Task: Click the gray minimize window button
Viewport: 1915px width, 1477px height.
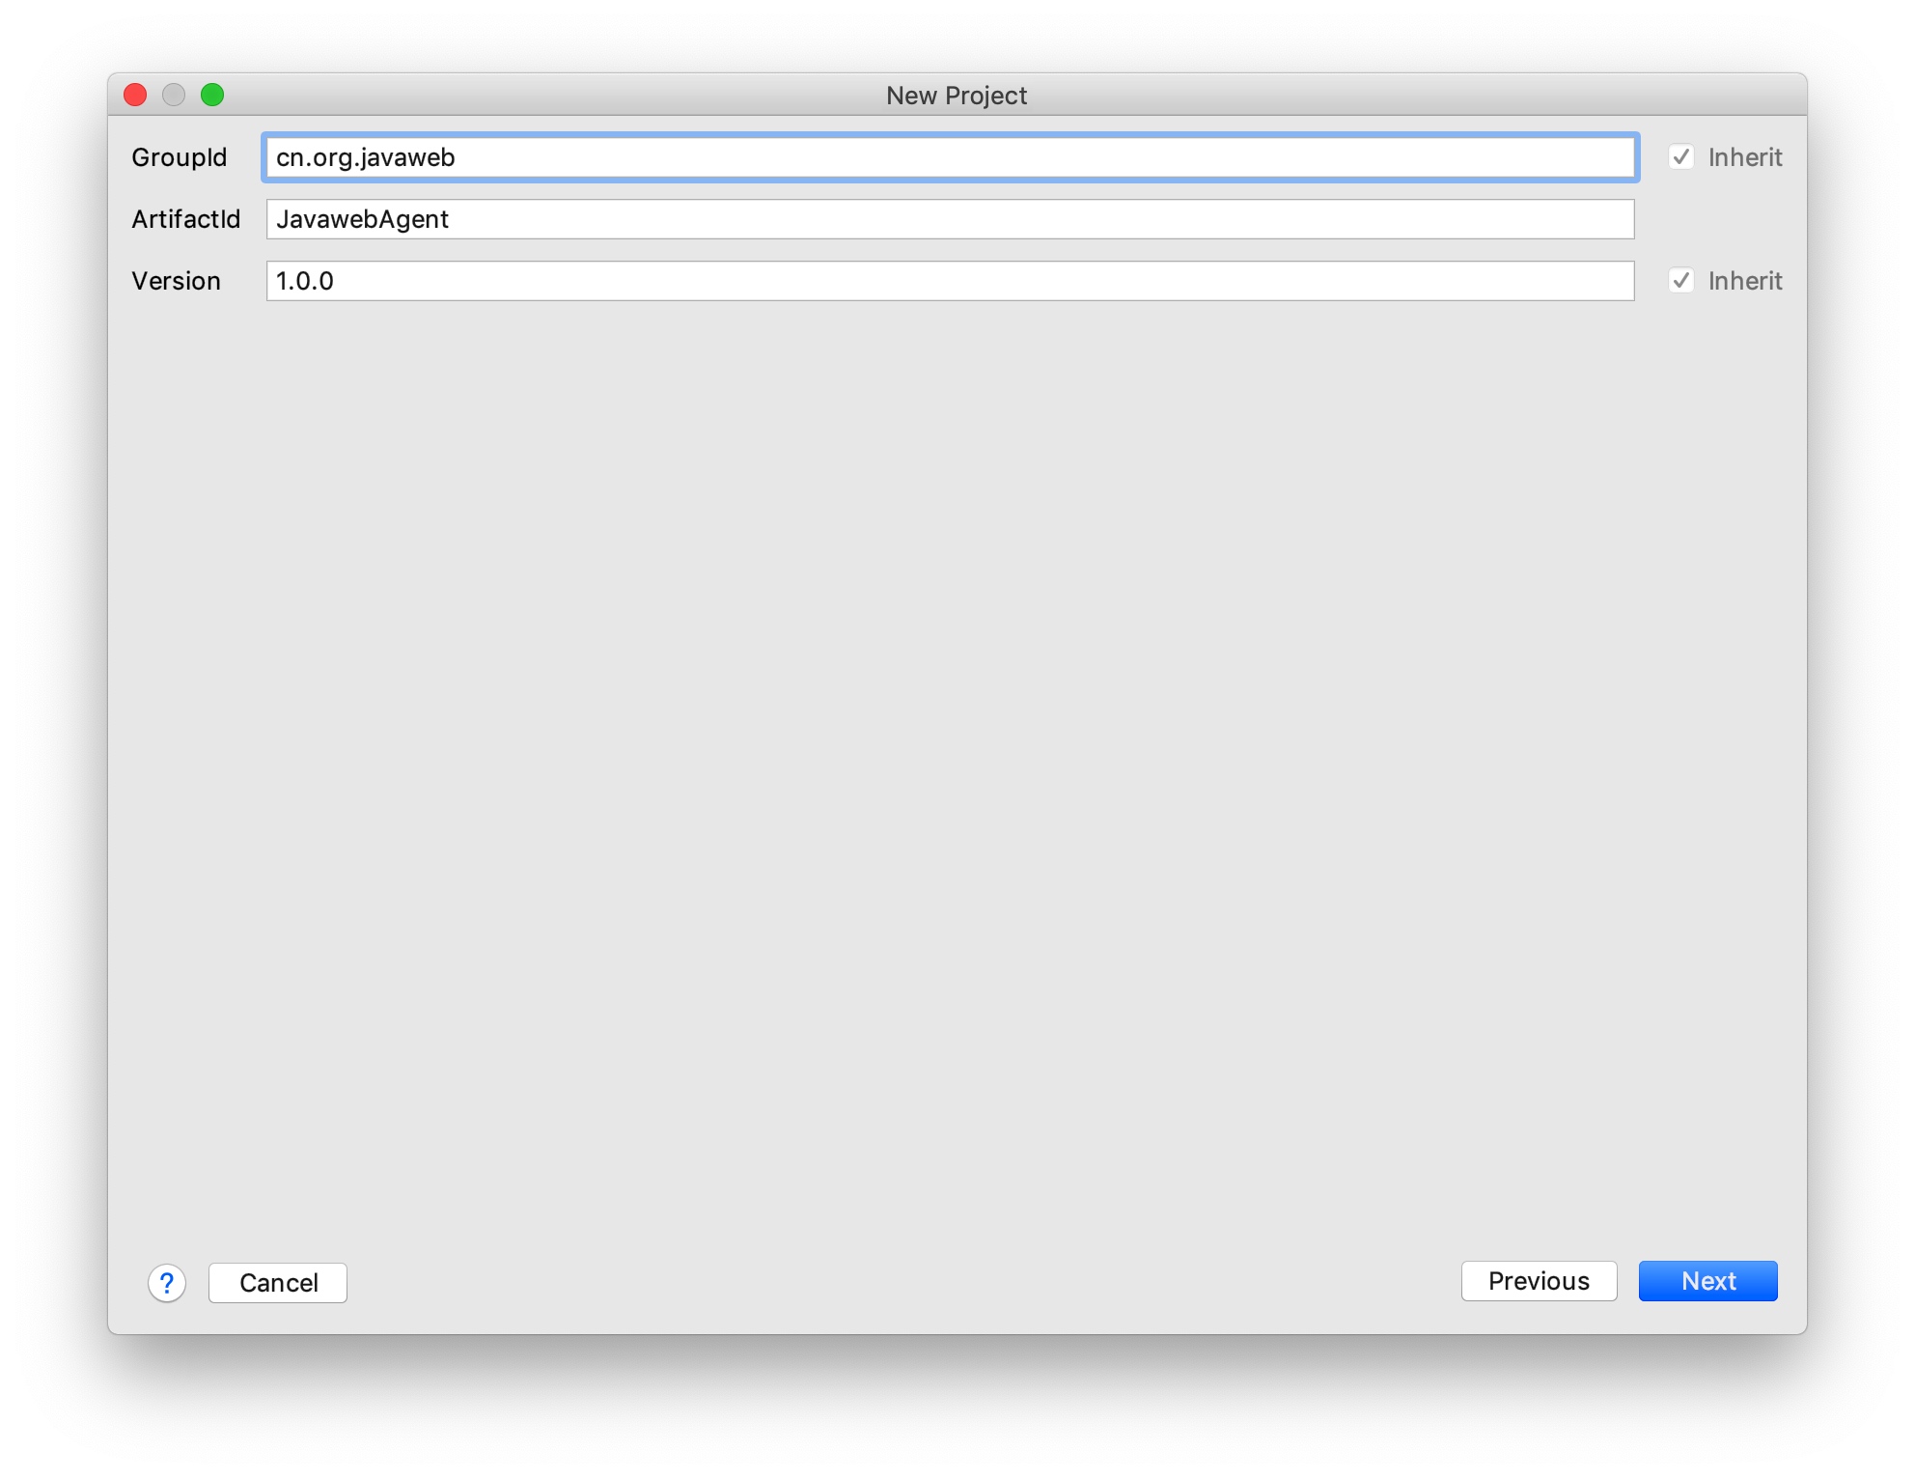Action: (174, 95)
